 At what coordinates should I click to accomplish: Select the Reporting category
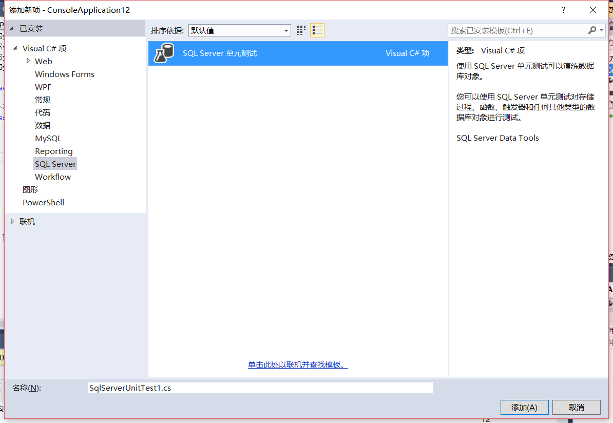(x=53, y=151)
